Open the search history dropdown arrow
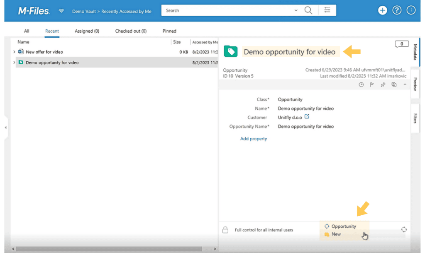Viewport: 425px width, 253px height. [296, 10]
